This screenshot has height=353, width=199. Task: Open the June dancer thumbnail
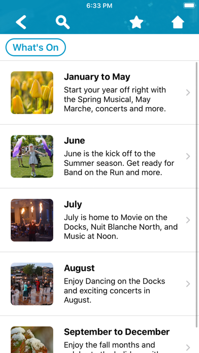pos(32,156)
